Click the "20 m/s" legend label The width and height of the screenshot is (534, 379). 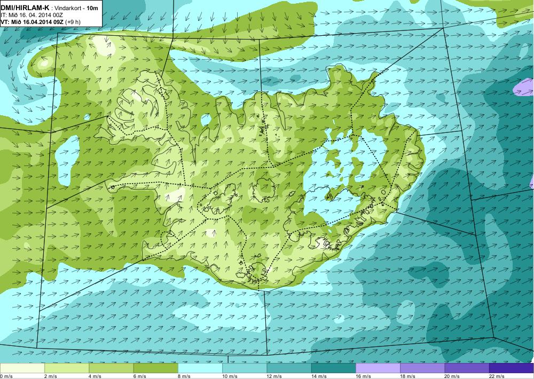pos(452,376)
